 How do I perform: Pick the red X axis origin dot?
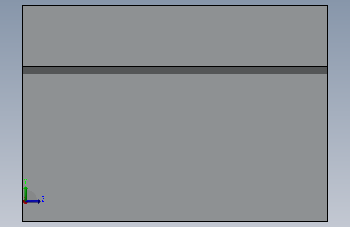[25, 202]
